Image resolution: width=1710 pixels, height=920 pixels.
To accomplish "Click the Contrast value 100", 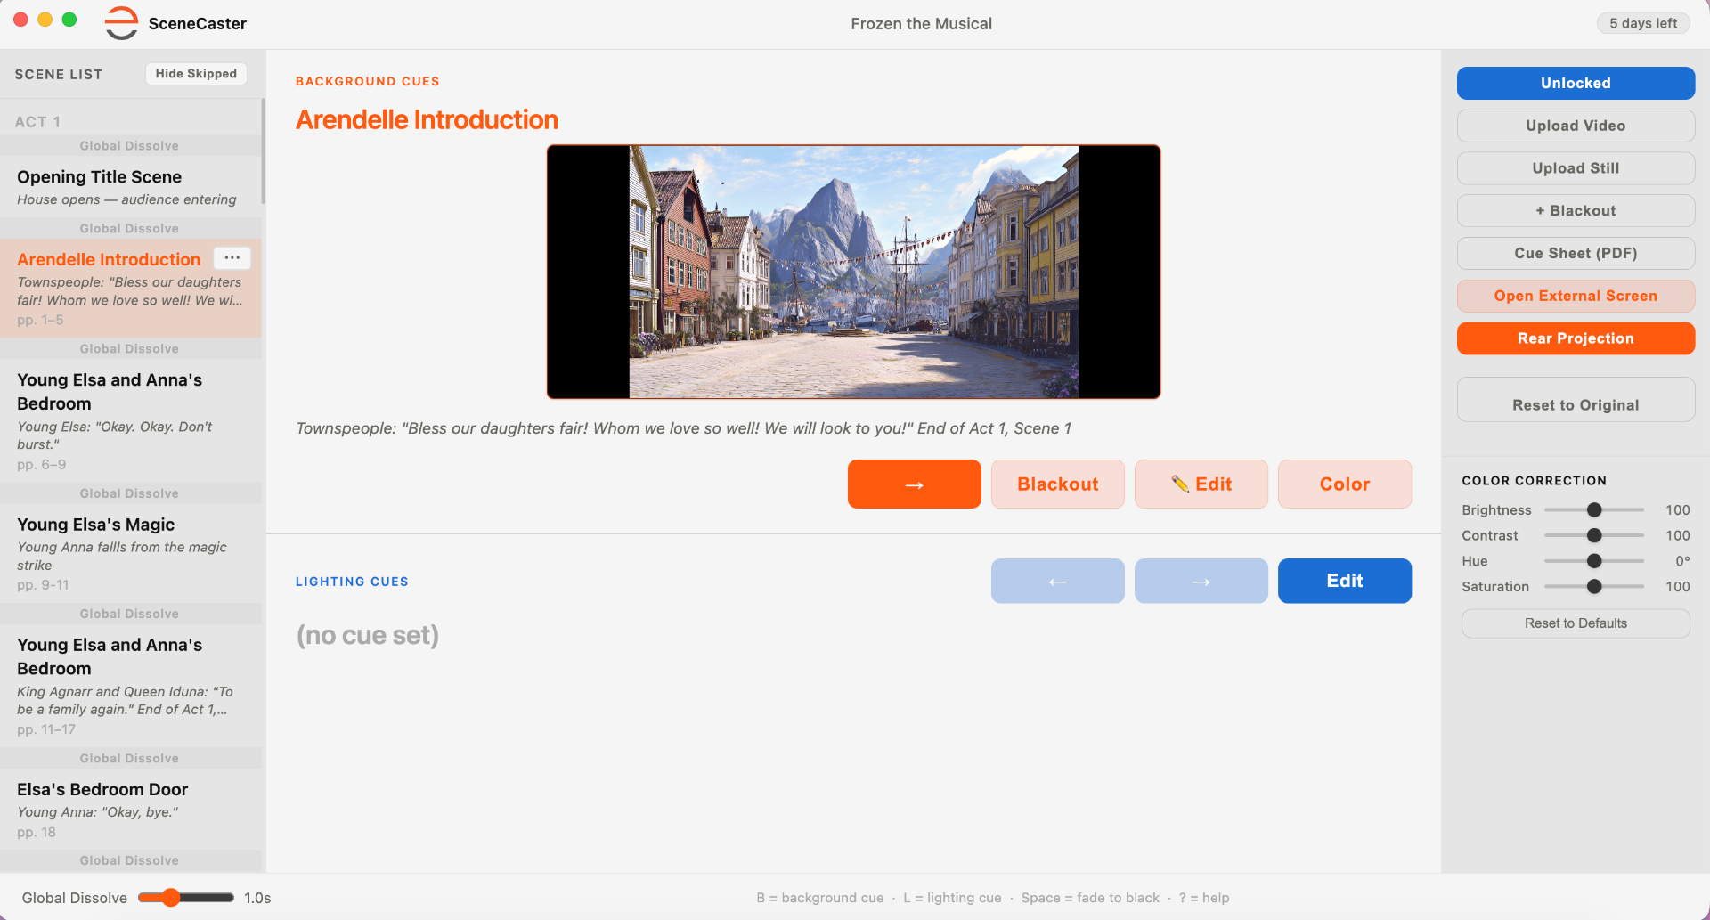I will (x=1678, y=535).
